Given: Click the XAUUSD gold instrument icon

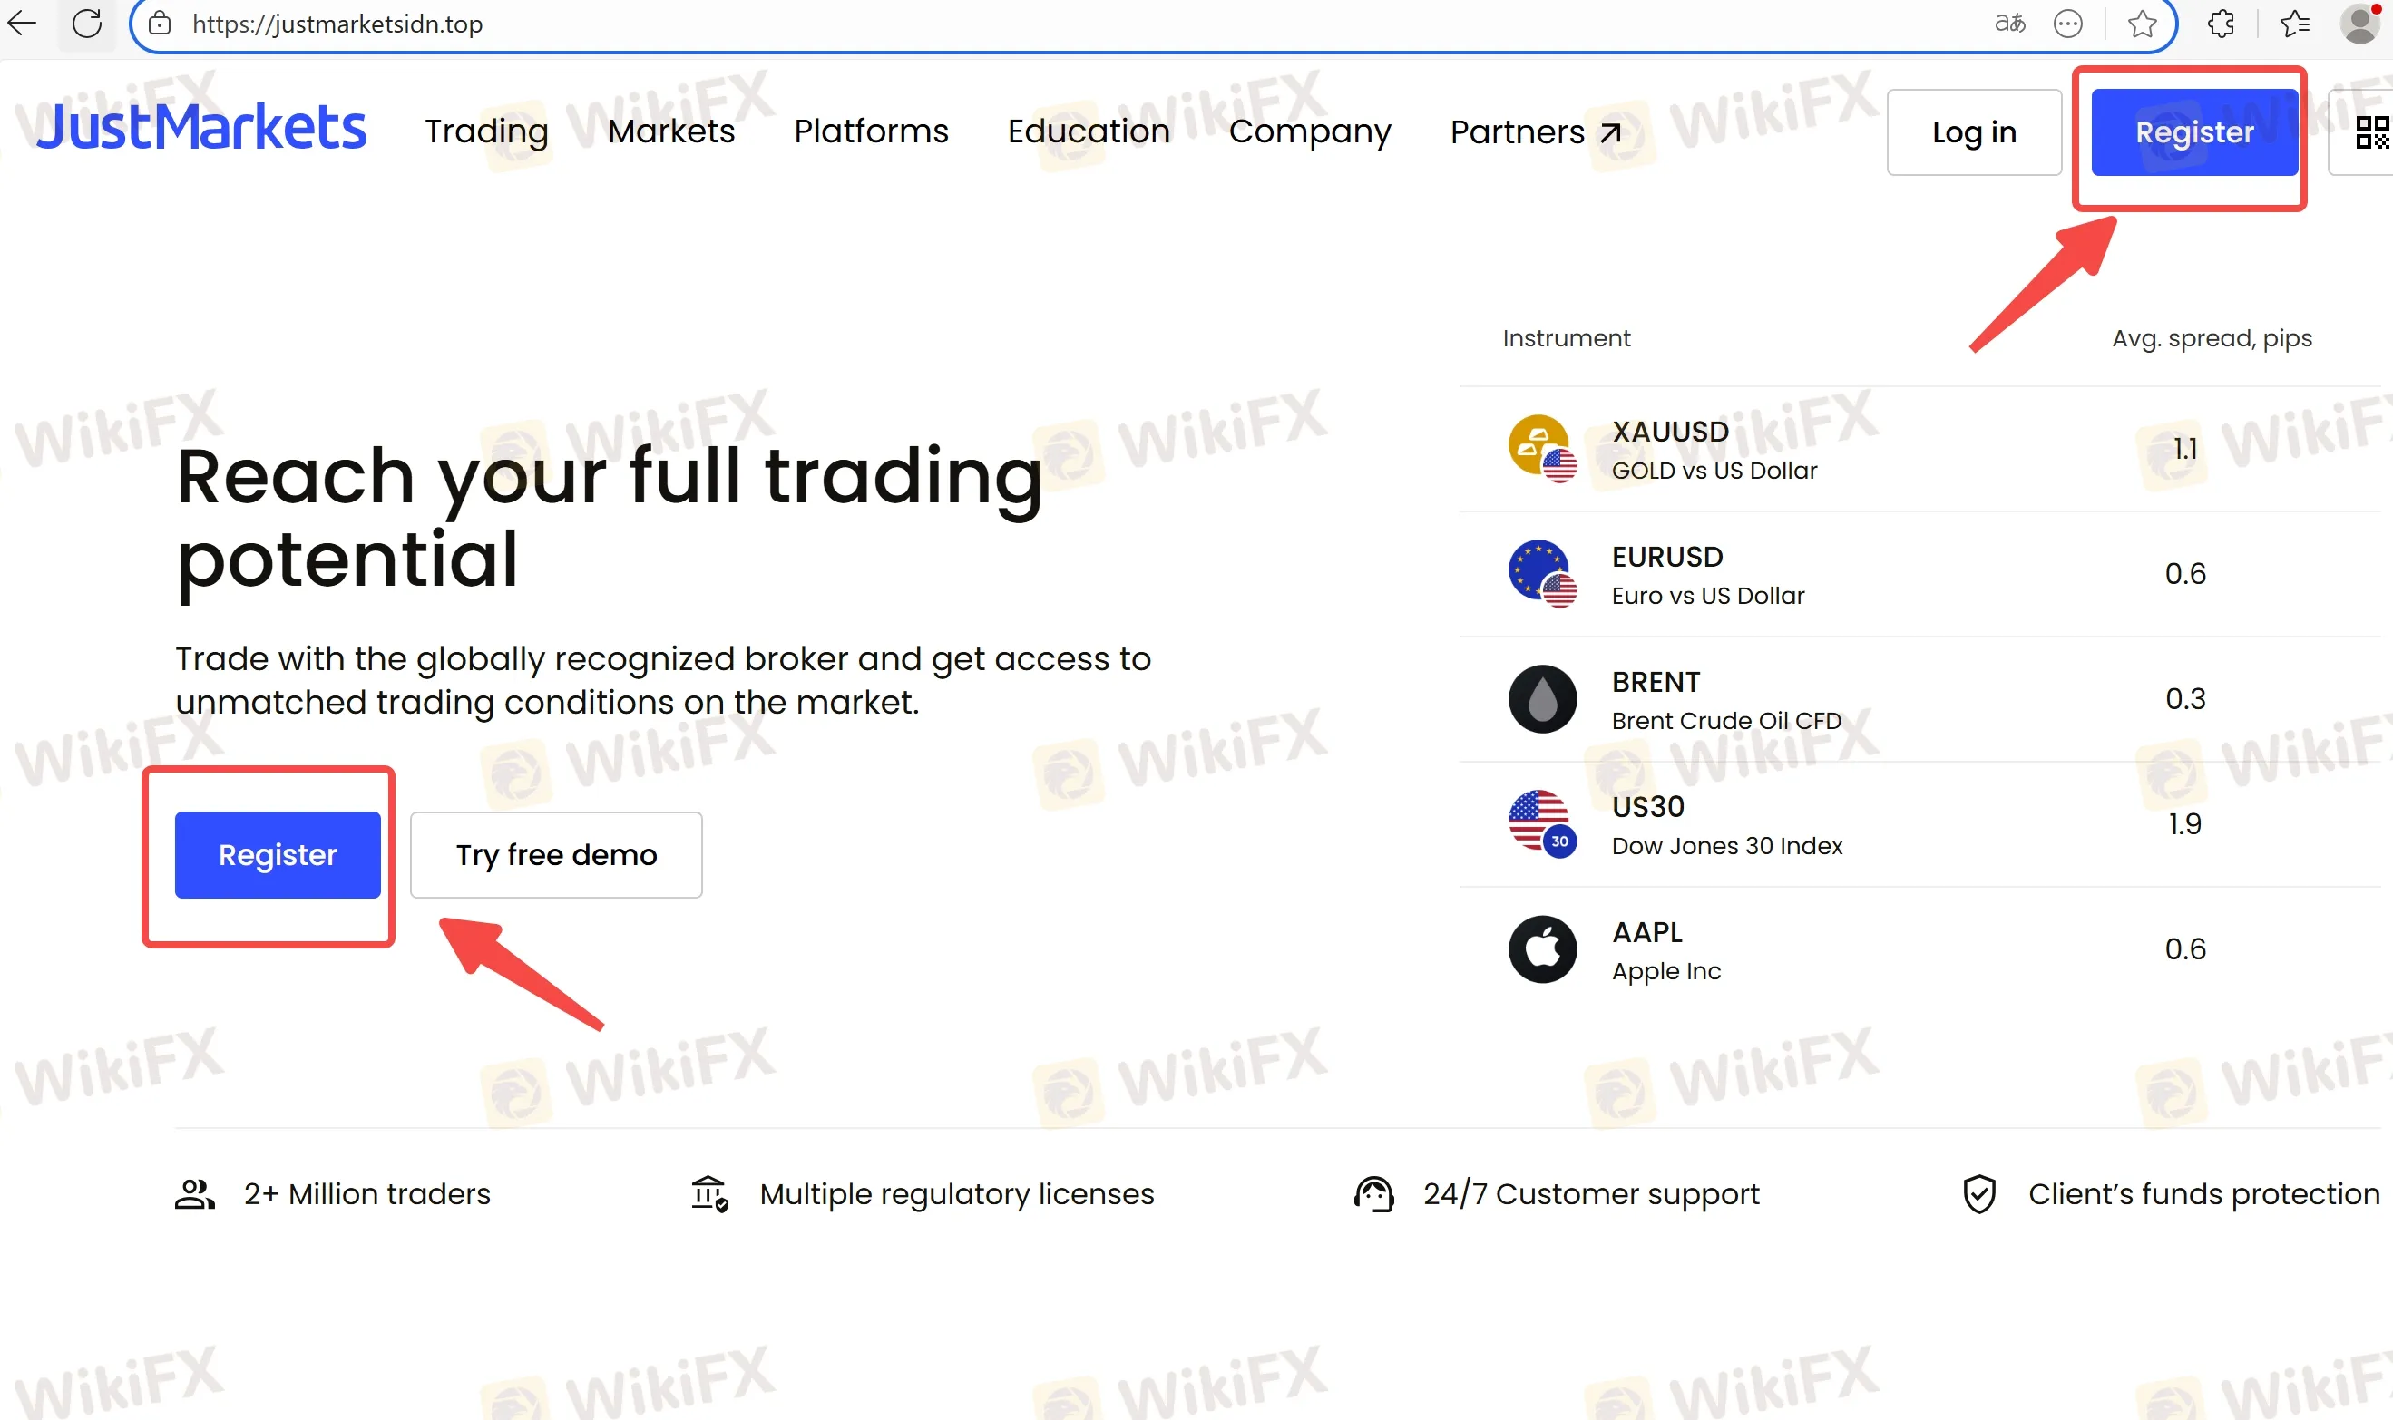Looking at the screenshot, I should (1542, 449).
